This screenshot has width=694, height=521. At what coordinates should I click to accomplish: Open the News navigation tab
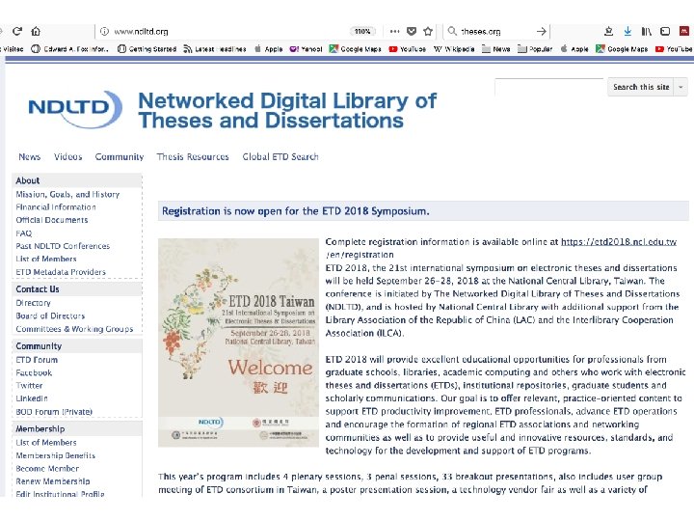coord(30,157)
